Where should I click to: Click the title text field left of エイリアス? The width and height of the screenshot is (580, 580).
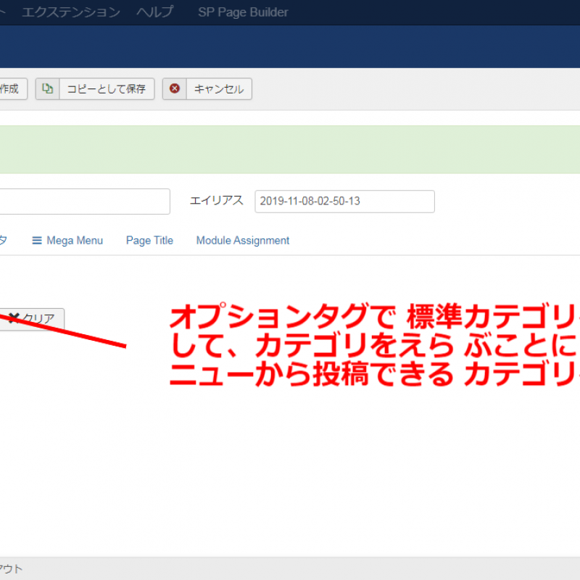coord(83,202)
